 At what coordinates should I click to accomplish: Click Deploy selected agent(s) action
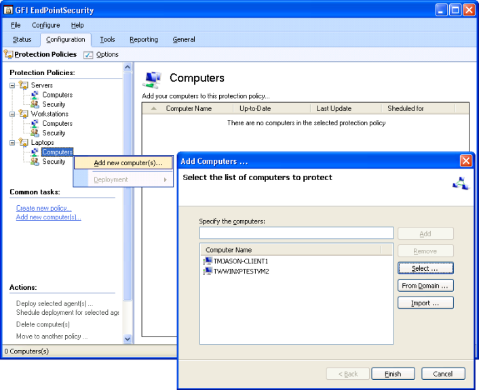[55, 303]
